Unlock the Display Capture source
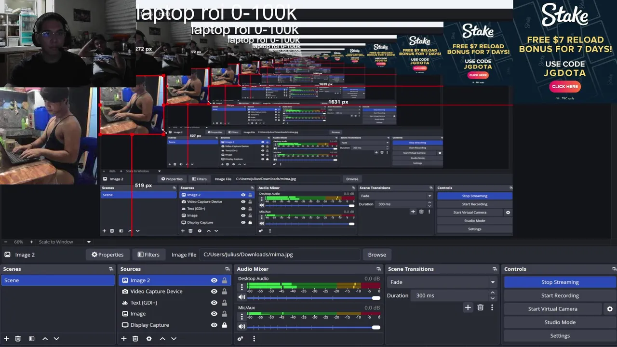Screen dimensions: 617x347 224,325
